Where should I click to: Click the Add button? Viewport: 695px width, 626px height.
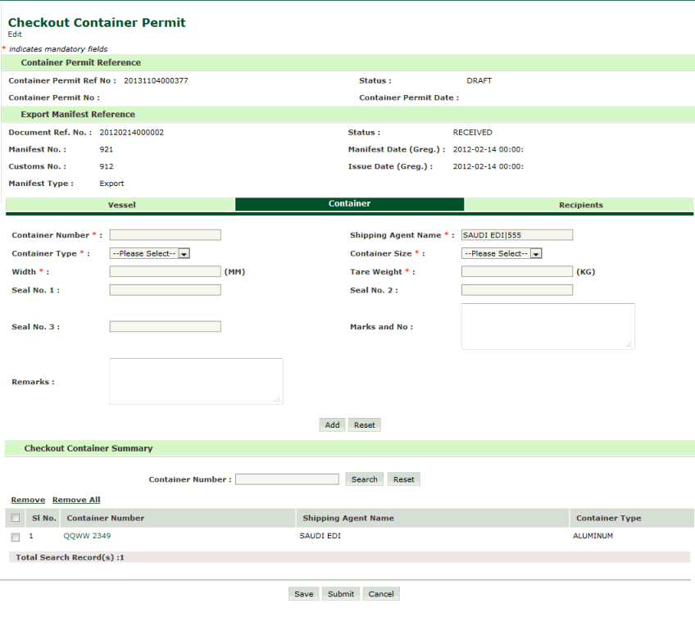(332, 425)
